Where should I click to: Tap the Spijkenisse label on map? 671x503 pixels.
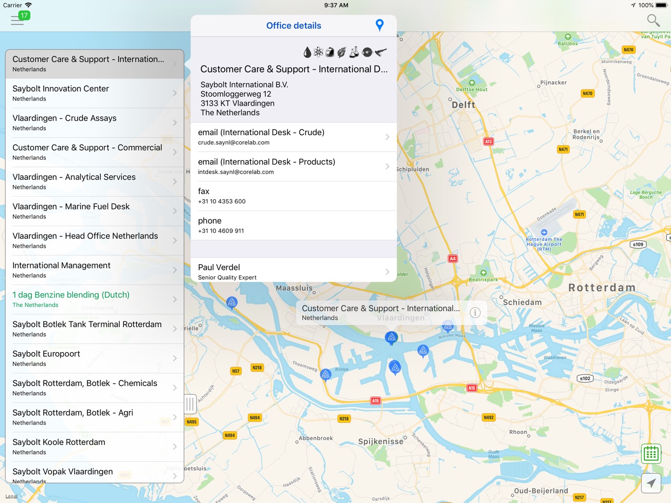click(x=381, y=442)
